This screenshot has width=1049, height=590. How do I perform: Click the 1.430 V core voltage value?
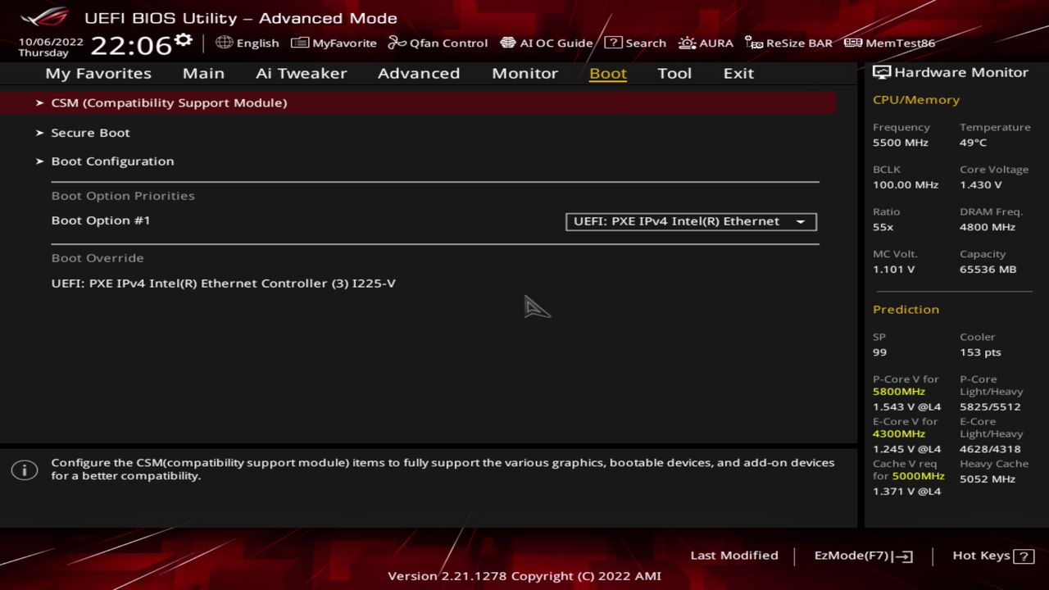[x=981, y=185]
